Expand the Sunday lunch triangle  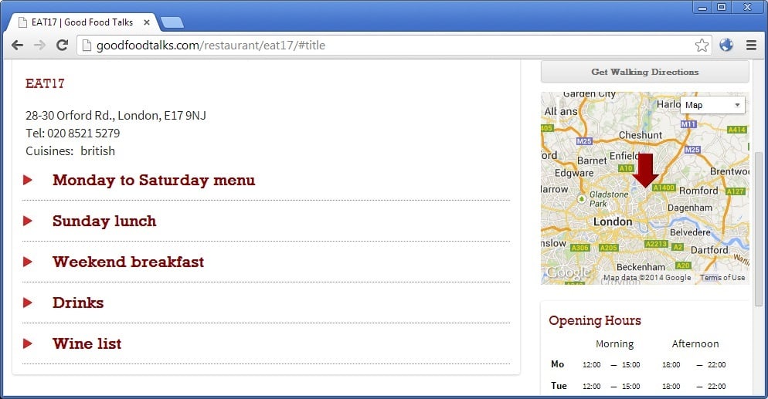tap(28, 221)
